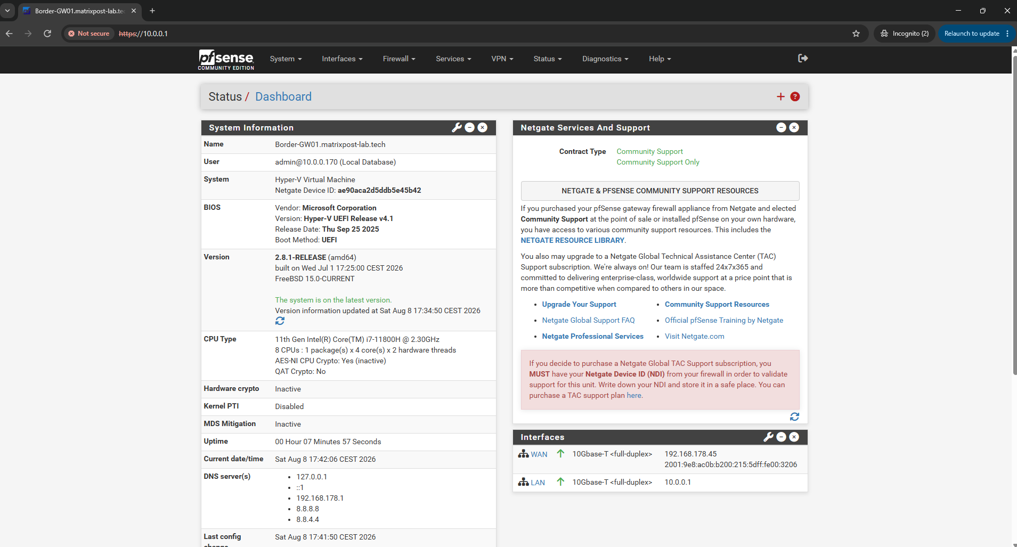Add a widget with the plus icon

pos(780,96)
